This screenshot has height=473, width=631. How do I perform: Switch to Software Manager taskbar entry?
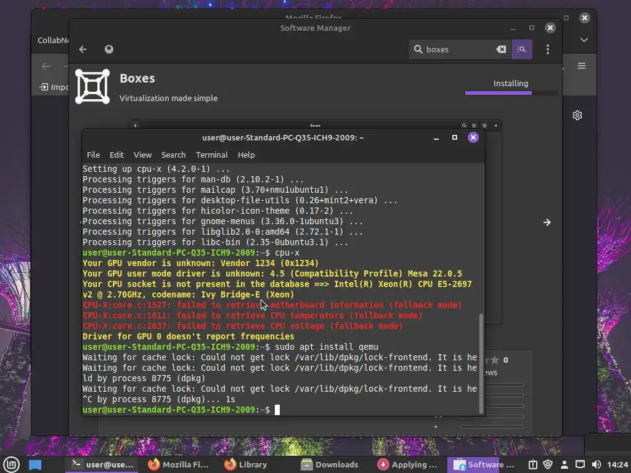tap(483, 464)
